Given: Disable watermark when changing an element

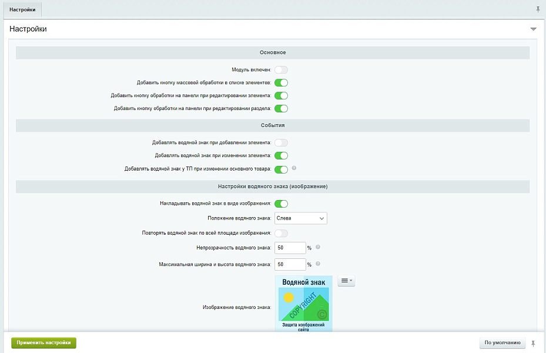Looking at the screenshot, I should click(281, 155).
